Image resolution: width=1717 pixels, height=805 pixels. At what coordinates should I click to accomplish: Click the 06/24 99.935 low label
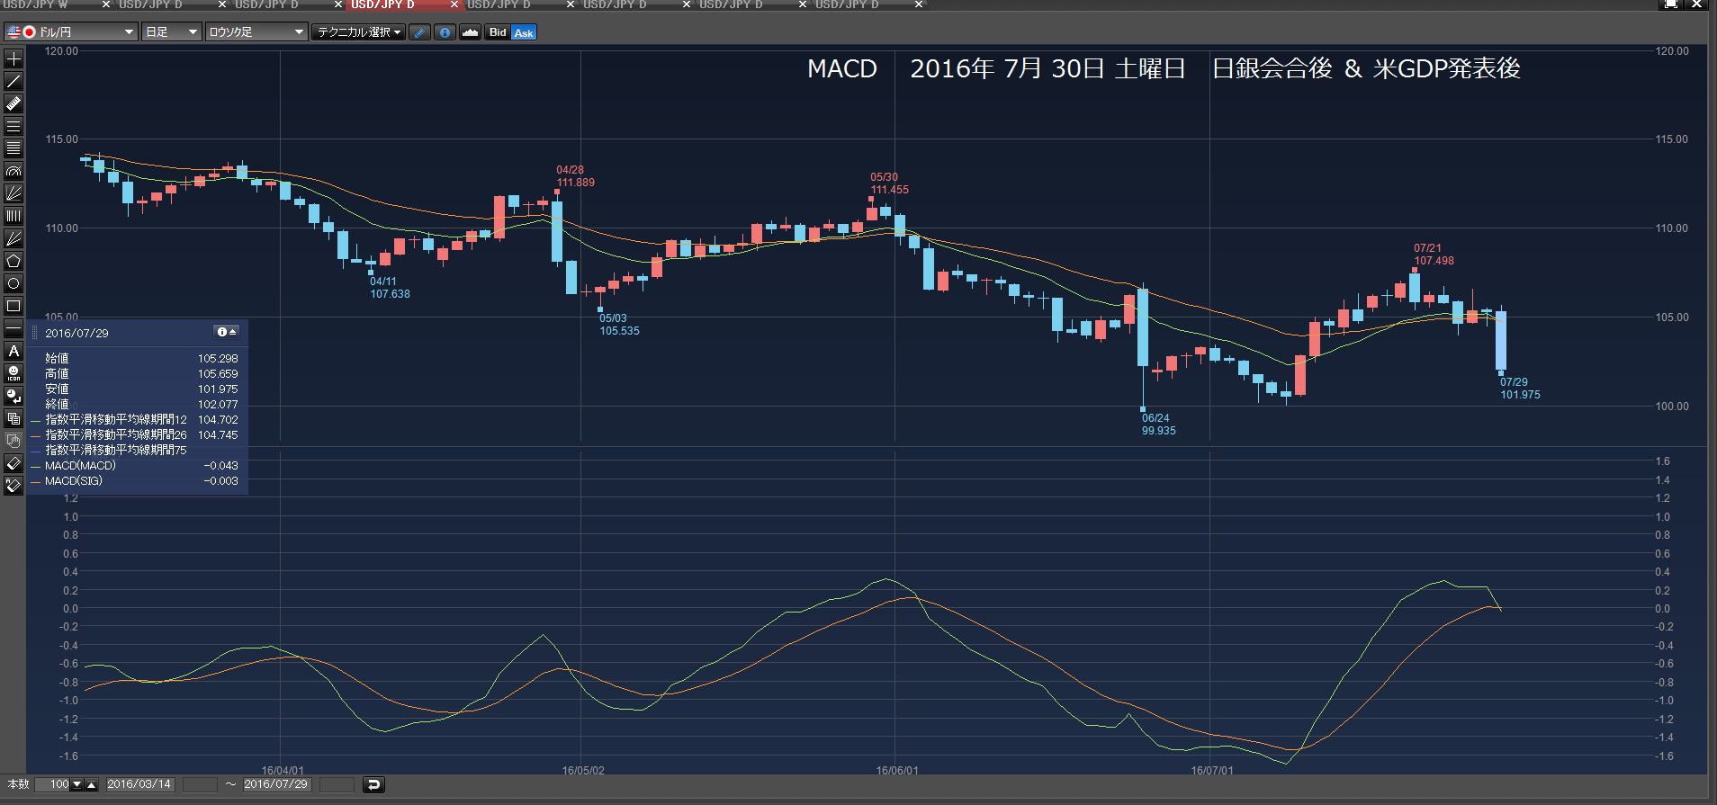[1158, 425]
